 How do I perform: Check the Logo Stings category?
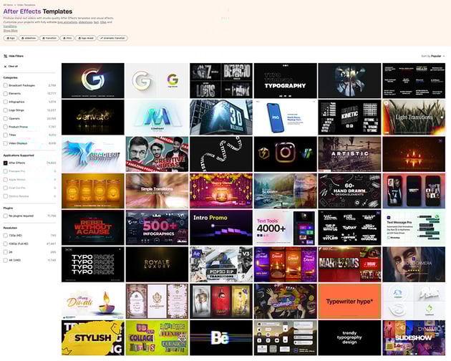tap(6, 110)
